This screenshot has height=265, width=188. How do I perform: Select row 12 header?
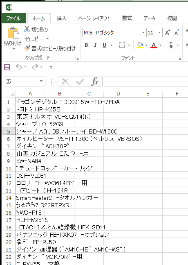click(9, 183)
